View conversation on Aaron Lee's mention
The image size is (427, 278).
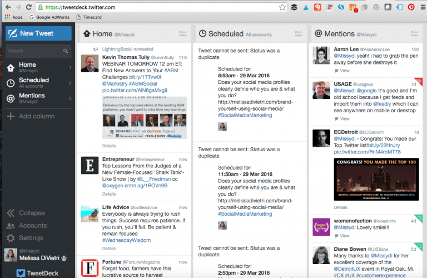pos(342,71)
